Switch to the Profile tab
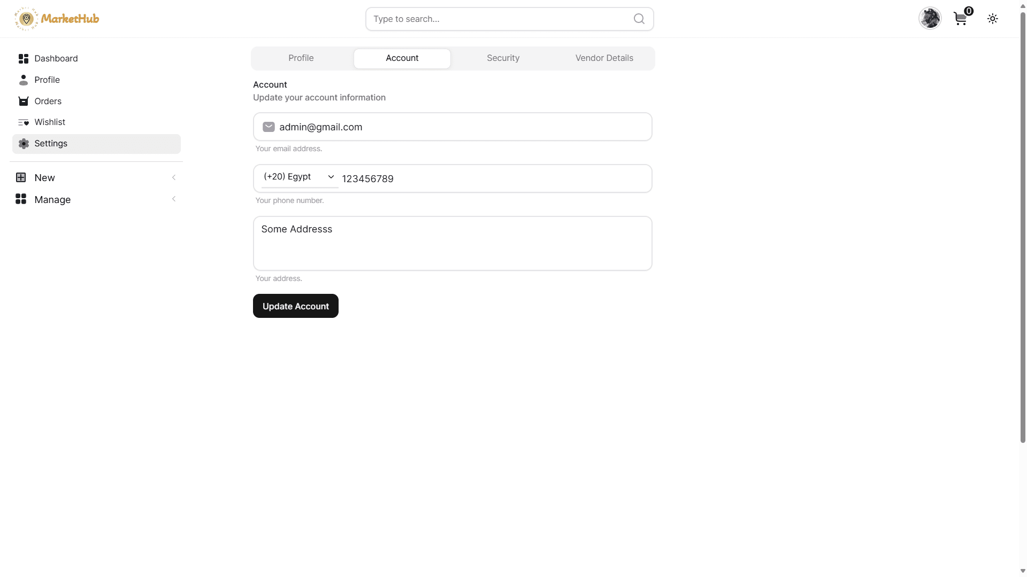 (301, 58)
